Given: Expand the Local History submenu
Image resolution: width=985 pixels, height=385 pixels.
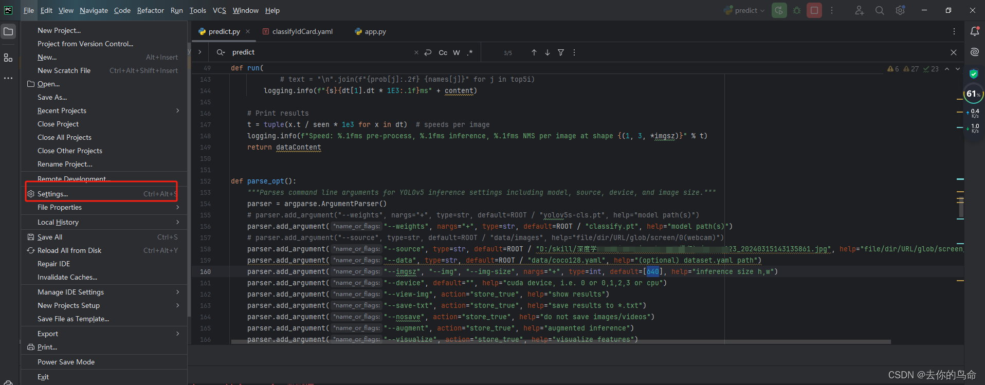Looking at the screenshot, I should [104, 222].
